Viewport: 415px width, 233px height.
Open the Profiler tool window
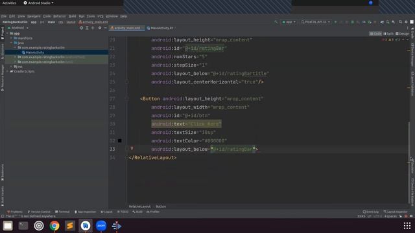(153, 212)
